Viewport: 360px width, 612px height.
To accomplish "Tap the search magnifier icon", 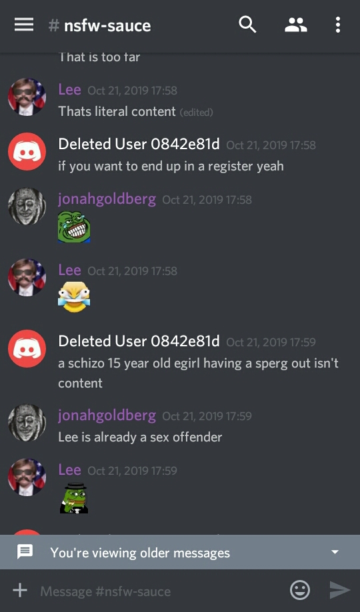I will click(247, 25).
